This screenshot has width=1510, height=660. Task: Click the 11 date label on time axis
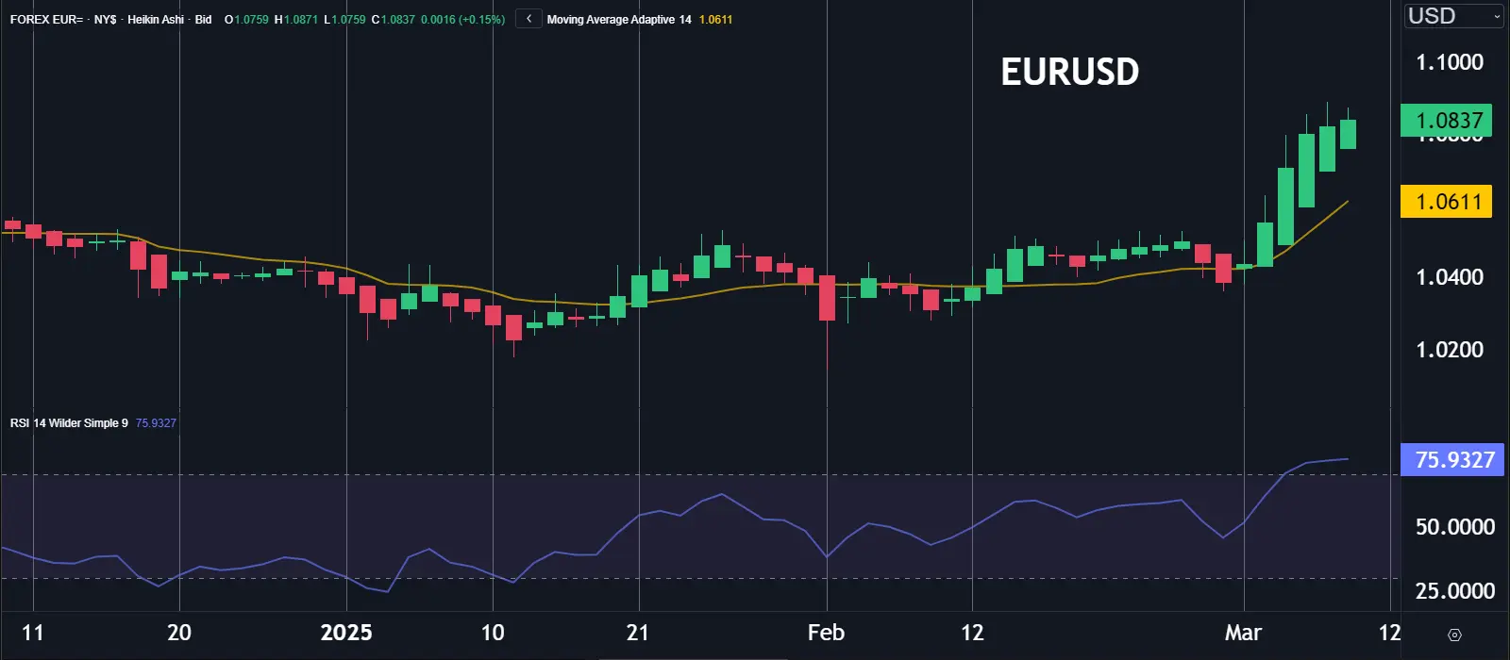coord(33,633)
